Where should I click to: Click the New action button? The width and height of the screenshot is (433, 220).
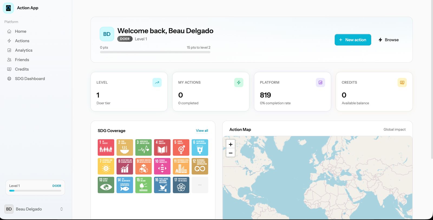(x=353, y=40)
